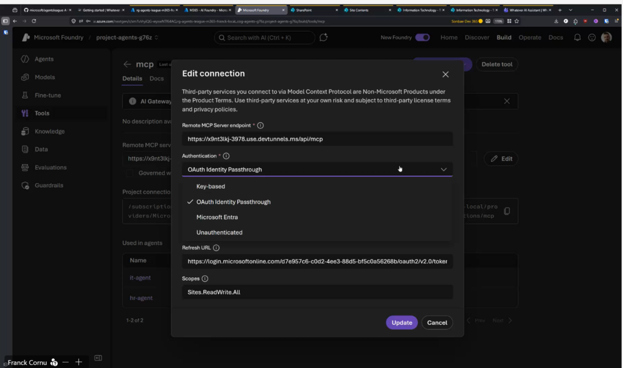623x368 pixels.
Task: Open Models in the sidebar
Action: pos(44,77)
